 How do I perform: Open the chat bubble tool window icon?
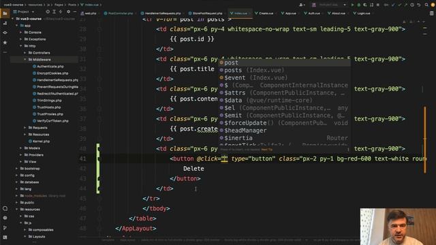[x=5, y=209]
